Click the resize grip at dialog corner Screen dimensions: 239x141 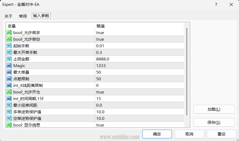click(237, 139)
